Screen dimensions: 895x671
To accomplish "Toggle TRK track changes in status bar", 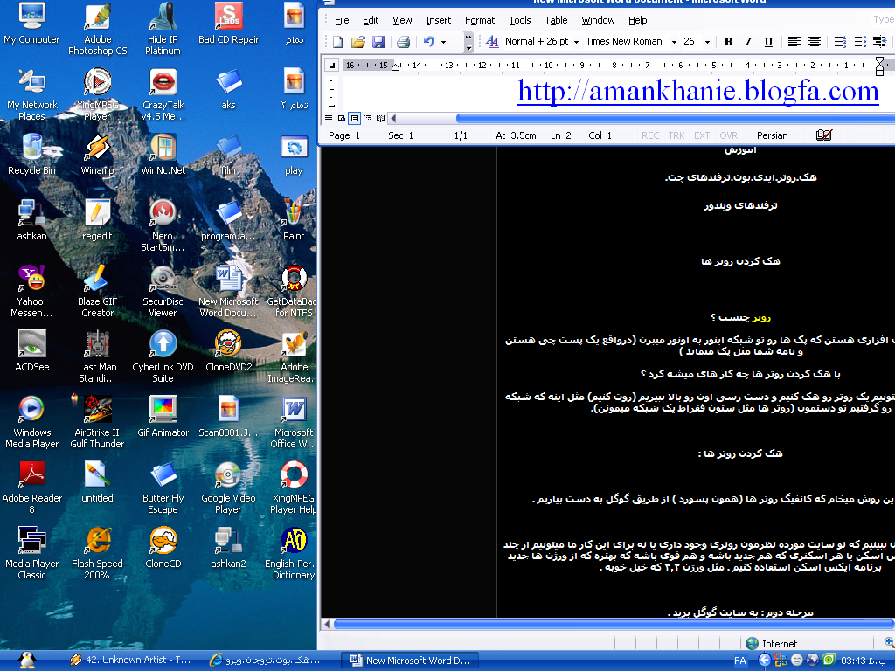I will pos(676,135).
